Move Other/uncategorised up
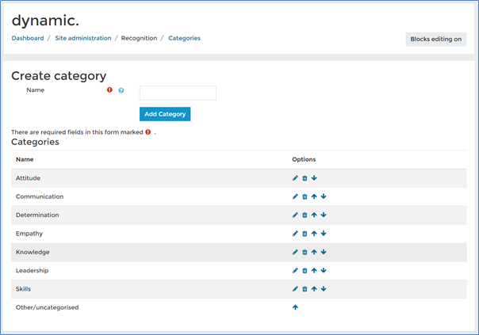479x335 pixels. pos(295,307)
